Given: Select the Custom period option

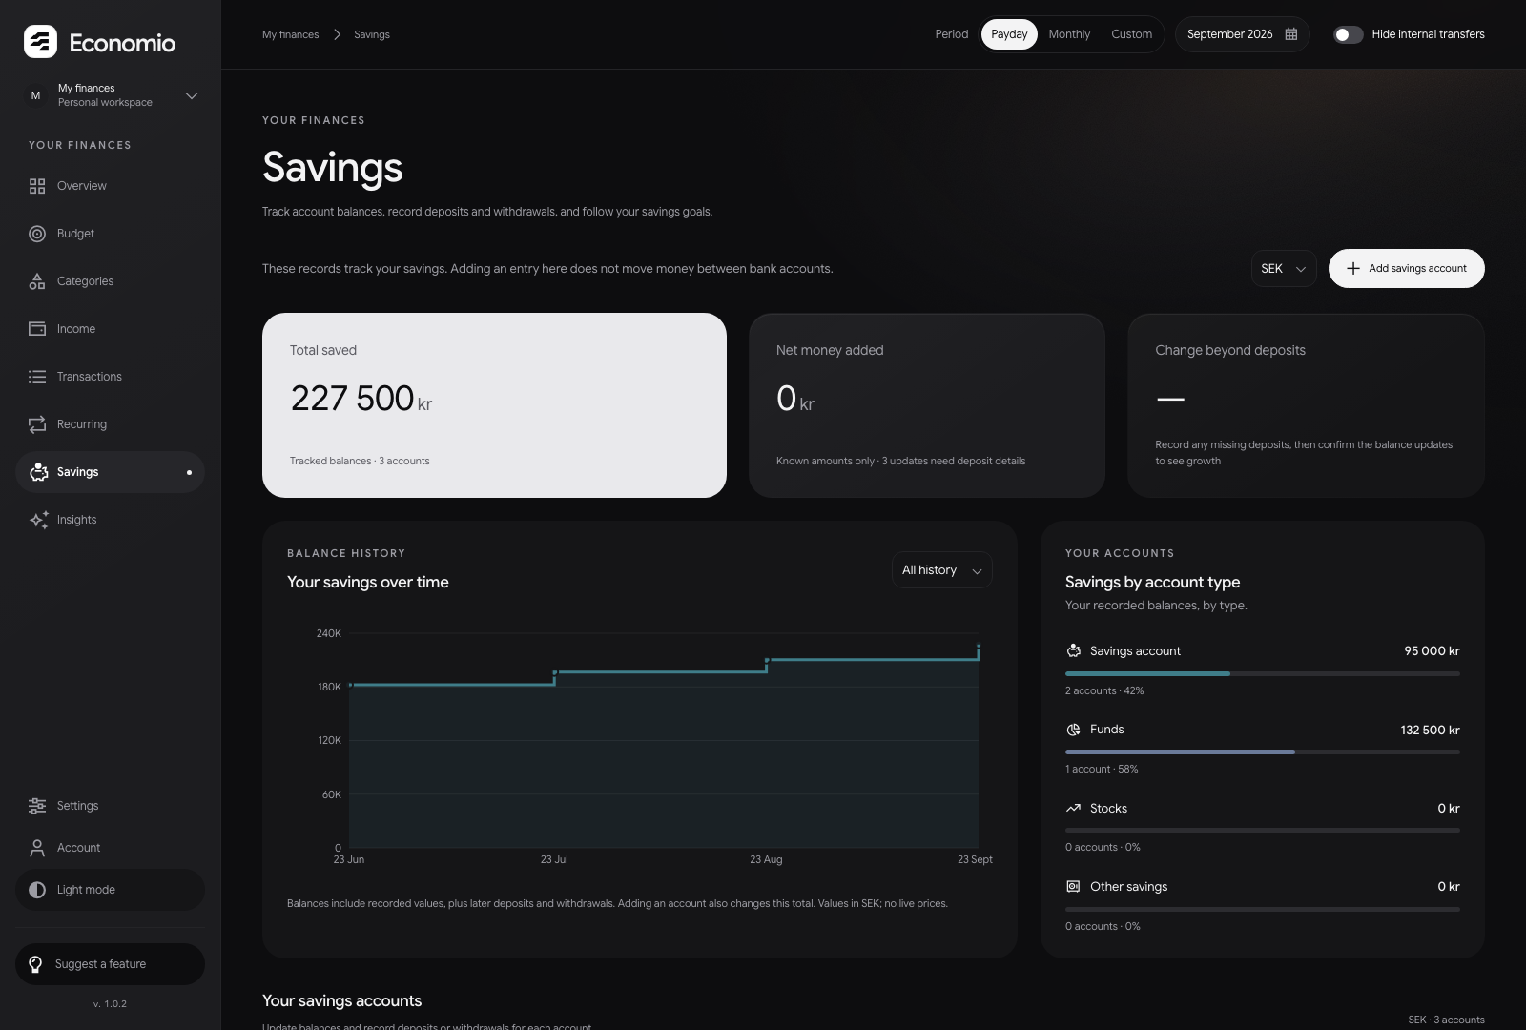Looking at the screenshot, I should pos(1131,34).
